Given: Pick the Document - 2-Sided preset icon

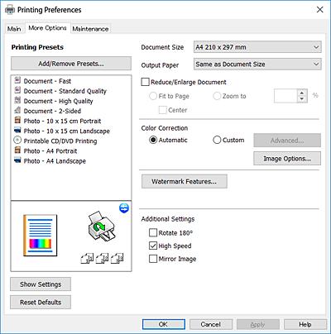Looking at the screenshot, I should pos(17,110).
